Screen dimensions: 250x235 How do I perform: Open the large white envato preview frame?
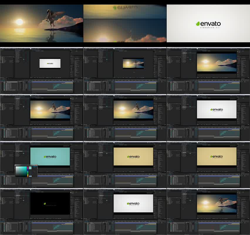208,23
